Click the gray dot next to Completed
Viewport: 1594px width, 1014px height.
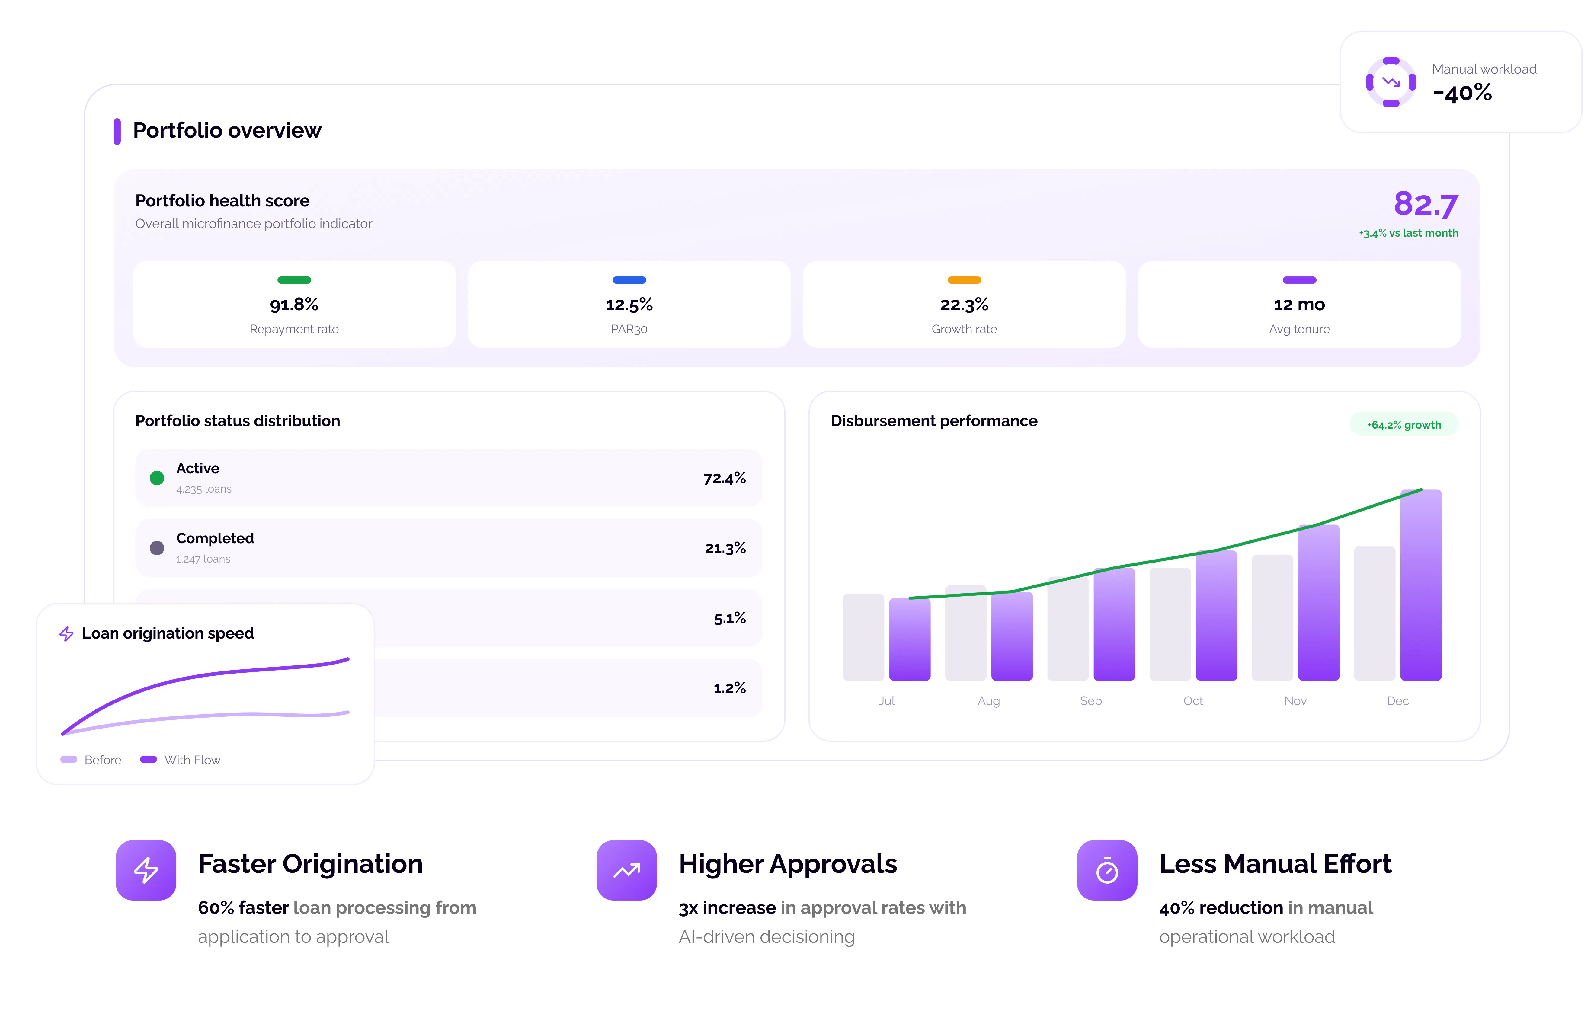click(x=157, y=548)
